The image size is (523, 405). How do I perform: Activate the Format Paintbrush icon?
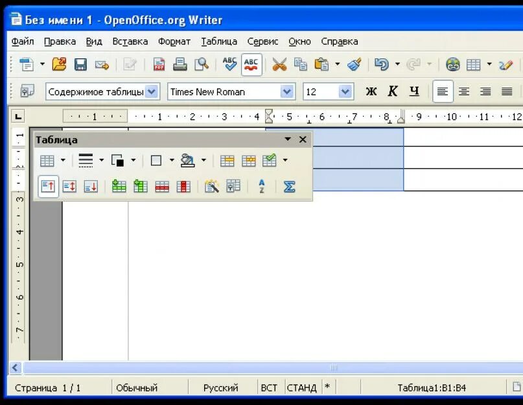coord(354,64)
